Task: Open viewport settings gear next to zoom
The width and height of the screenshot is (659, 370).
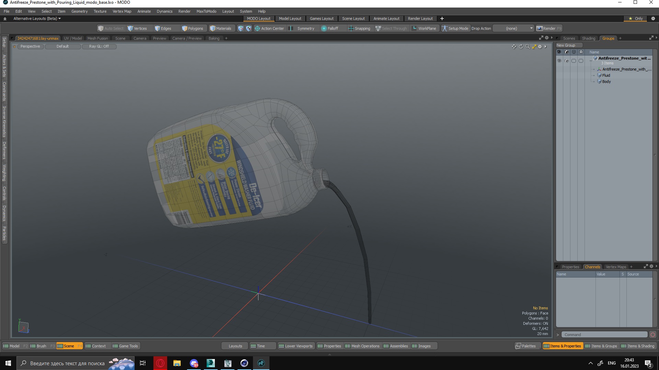Action: coord(540,47)
